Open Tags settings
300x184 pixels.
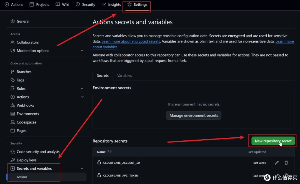pyautogui.click(x=20, y=80)
